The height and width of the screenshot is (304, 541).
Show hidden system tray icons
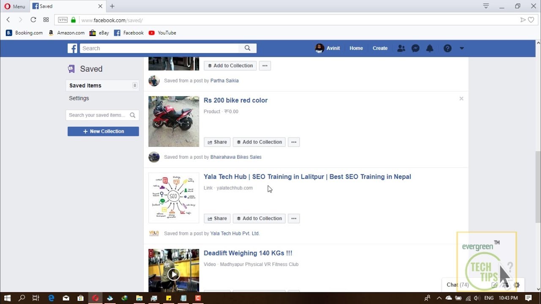pyautogui.click(x=439, y=298)
